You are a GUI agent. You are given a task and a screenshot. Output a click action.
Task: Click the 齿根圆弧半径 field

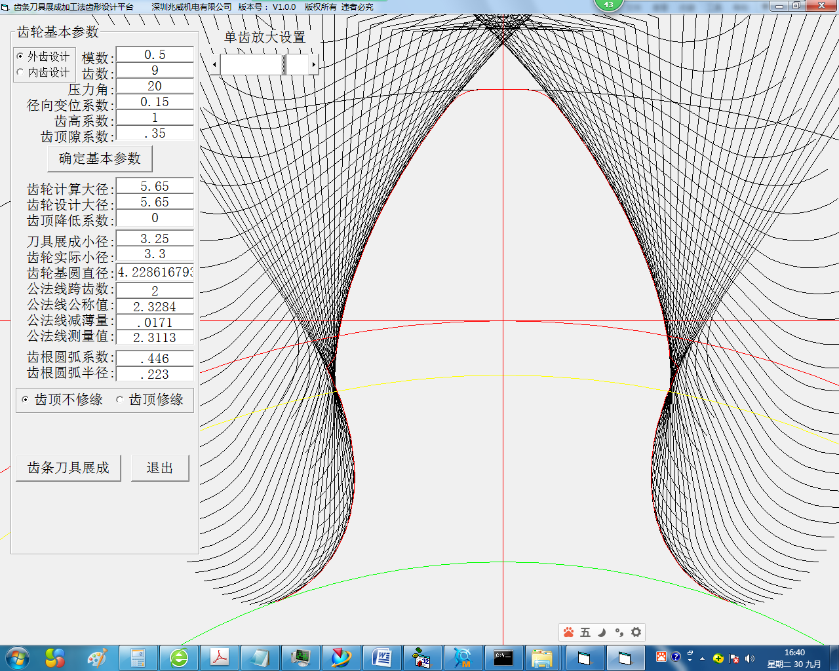155,374
